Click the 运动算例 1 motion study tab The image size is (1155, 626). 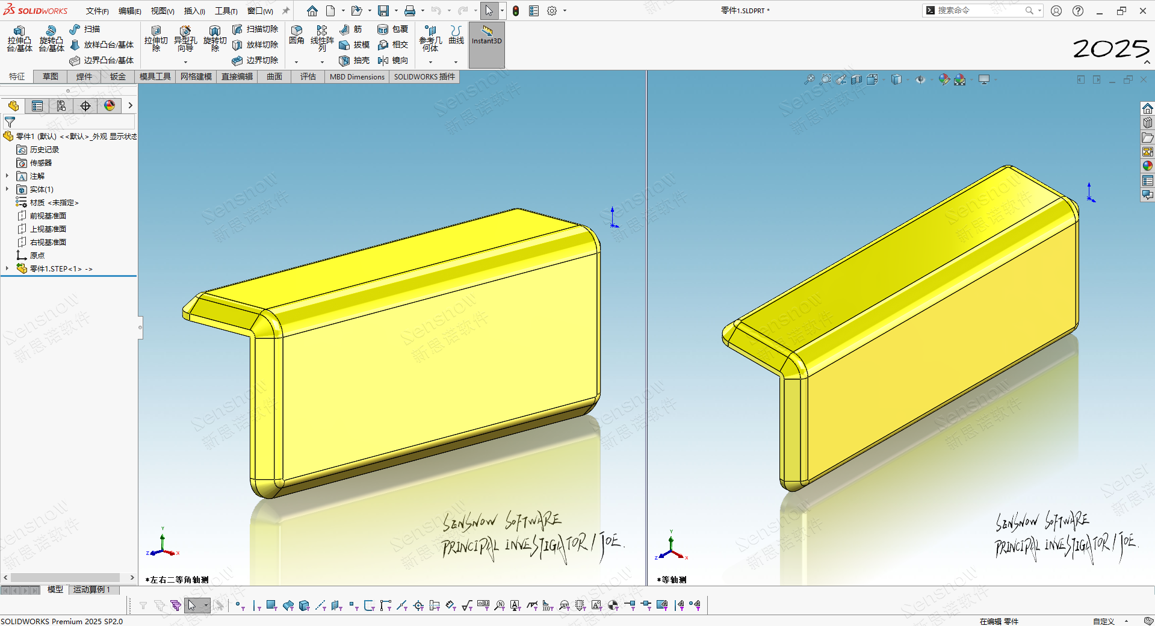point(91,590)
